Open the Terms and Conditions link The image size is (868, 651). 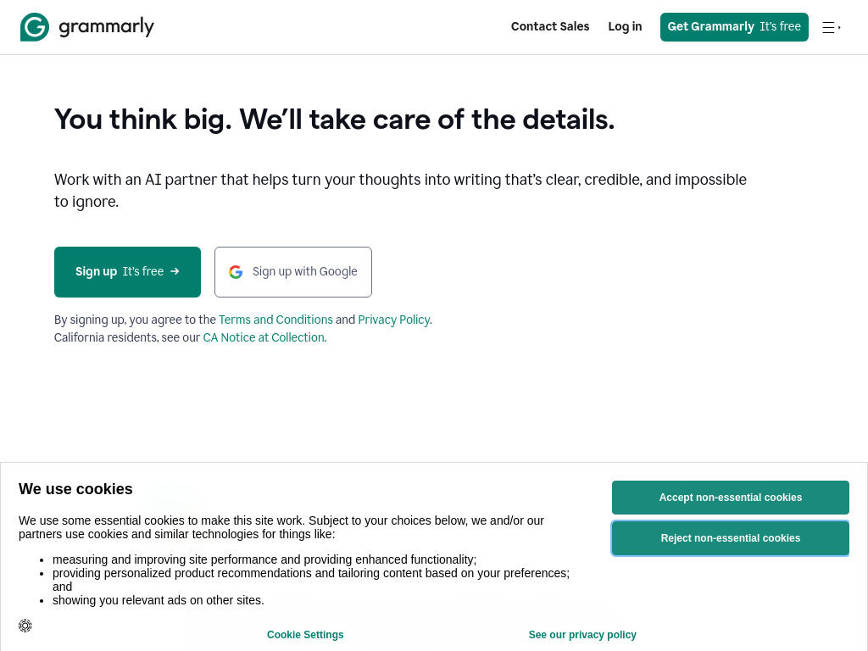coord(275,320)
